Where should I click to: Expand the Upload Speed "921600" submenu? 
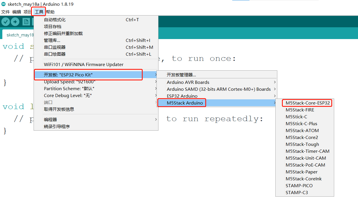70,82
